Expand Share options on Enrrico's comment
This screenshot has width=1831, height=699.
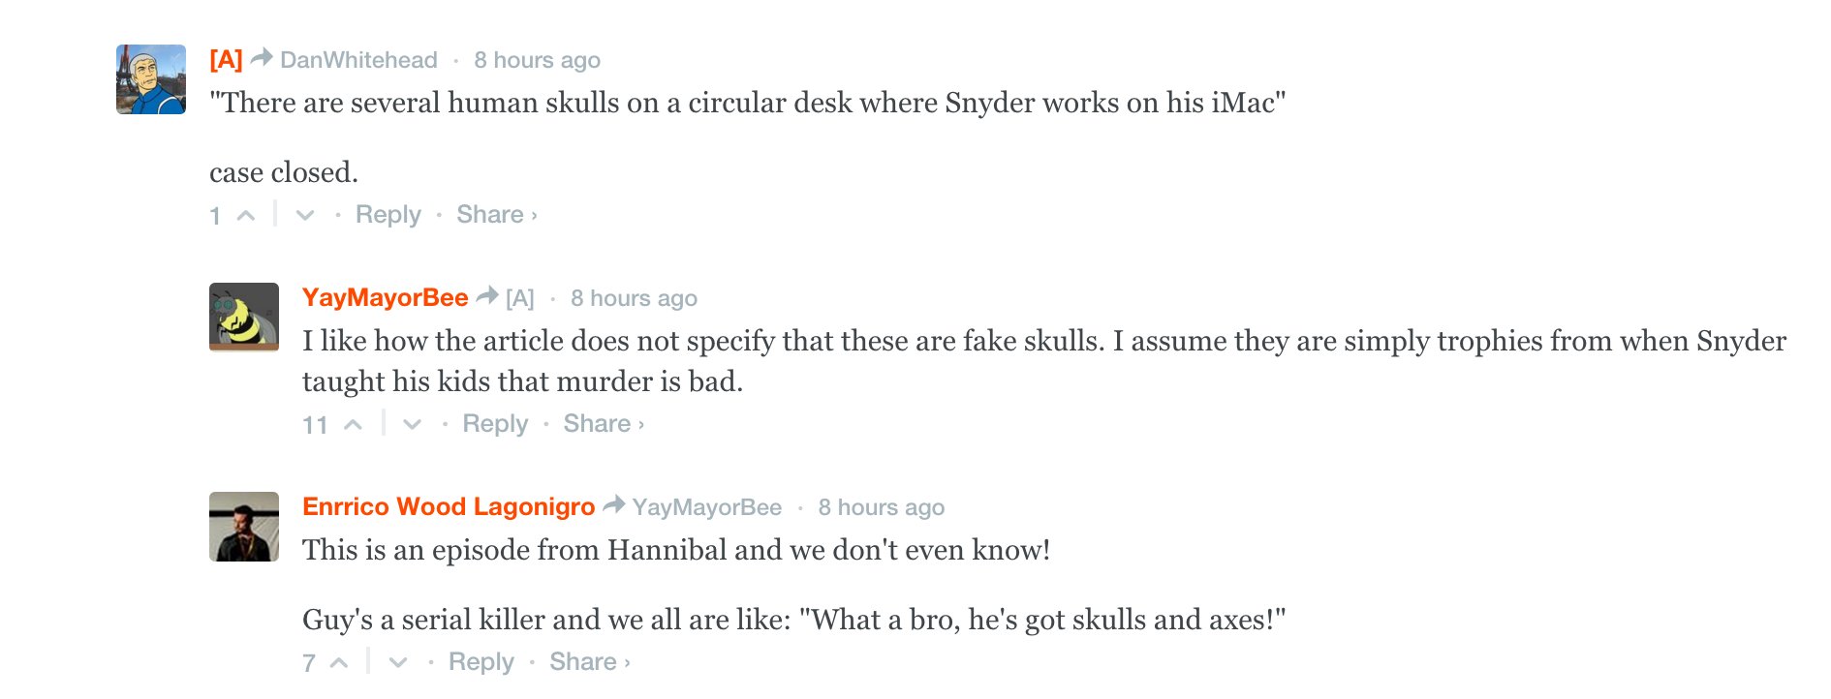(589, 662)
